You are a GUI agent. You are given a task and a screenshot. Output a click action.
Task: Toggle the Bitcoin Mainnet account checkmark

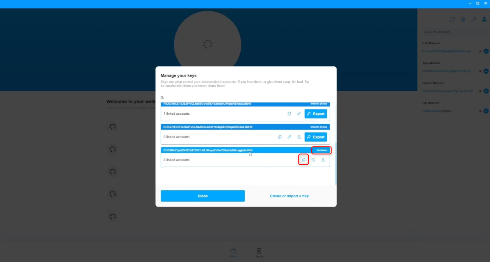tap(486, 91)
